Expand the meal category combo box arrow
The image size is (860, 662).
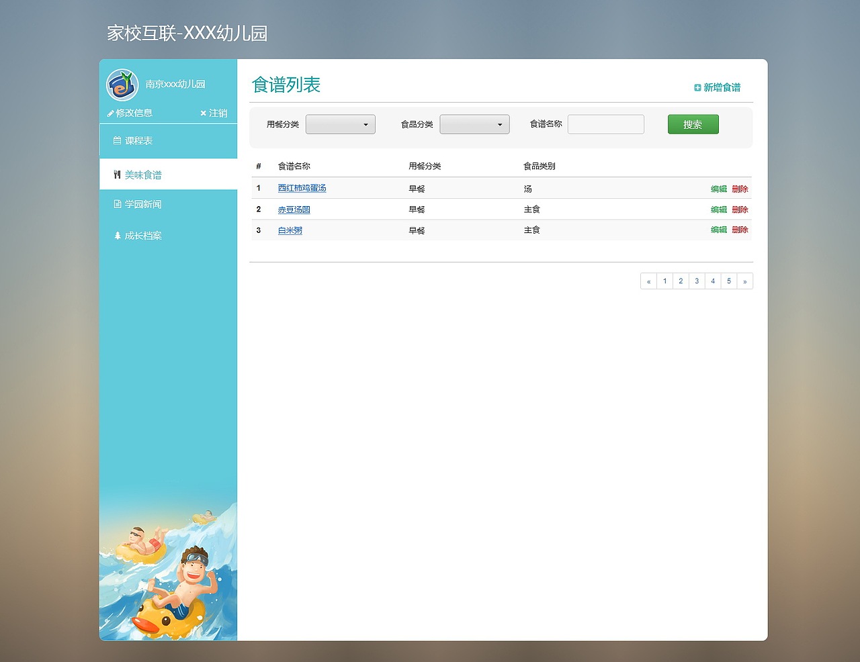coord(366,124)
